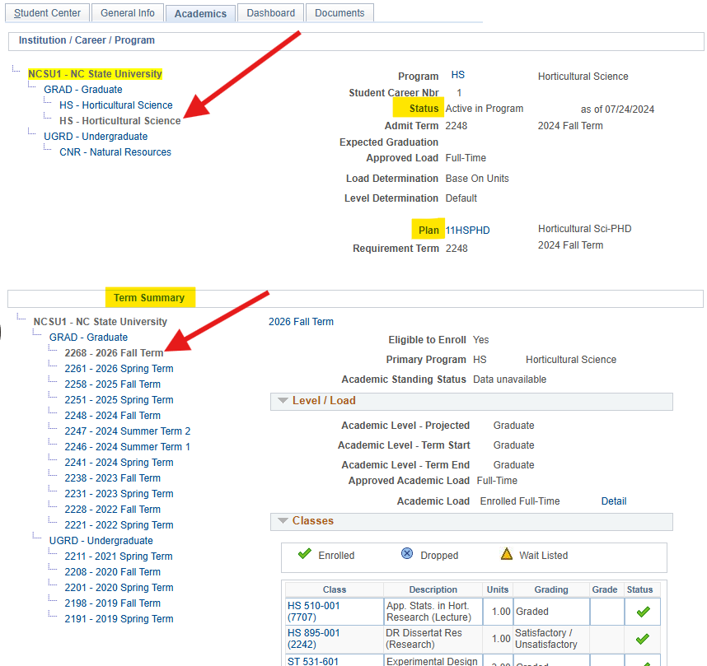707x666 pixels.
Task: Open class HS 895-001 (2242) link
Action: (313, 639)
